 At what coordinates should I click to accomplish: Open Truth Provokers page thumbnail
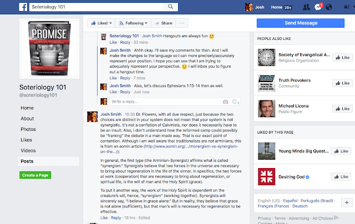(x=266, y=83)
